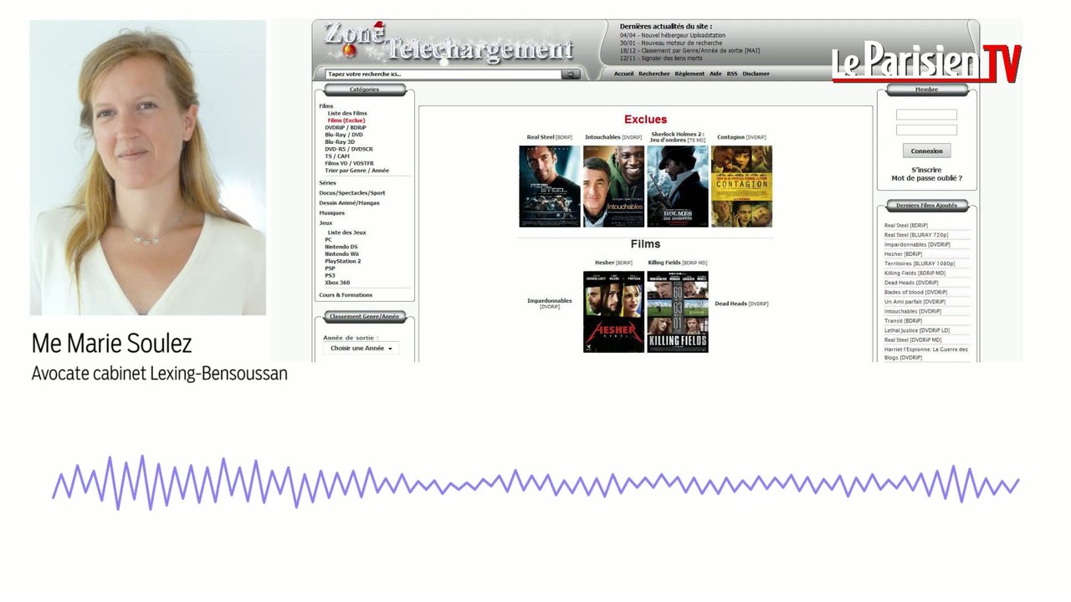Open the Real Steel movie poster
Viewport: 1071px width, 602px height.
550,186
